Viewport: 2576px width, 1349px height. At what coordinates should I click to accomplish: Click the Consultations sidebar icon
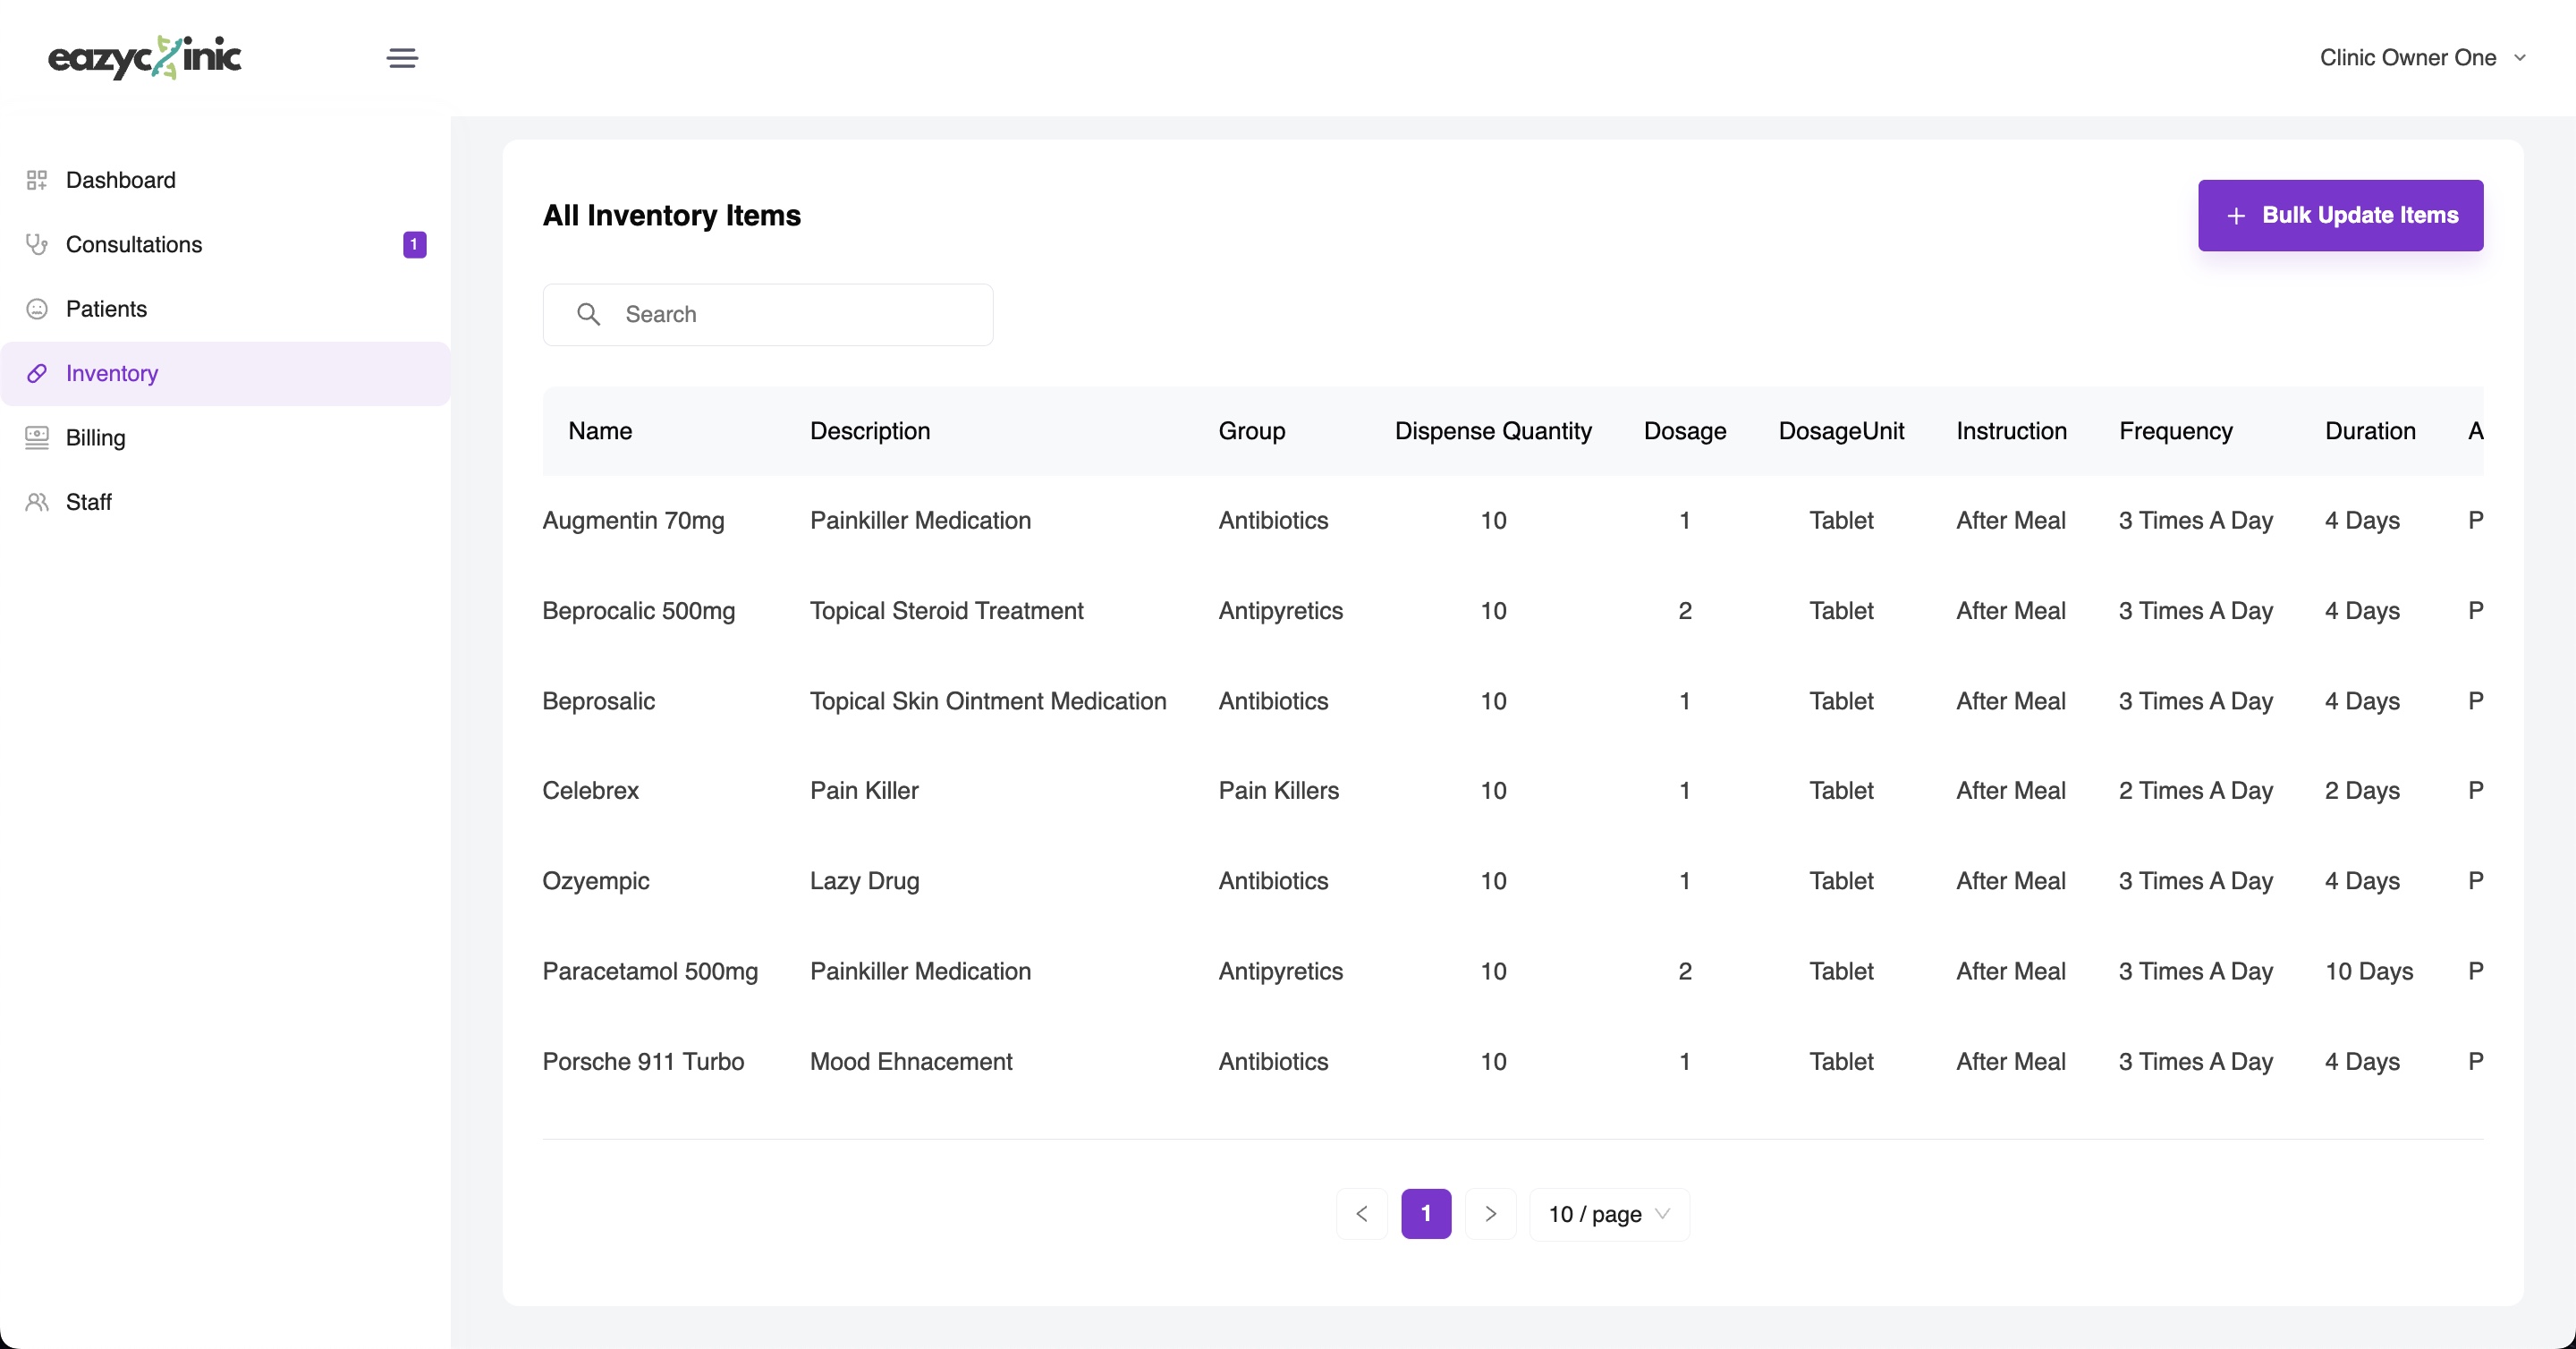(38, 243)
